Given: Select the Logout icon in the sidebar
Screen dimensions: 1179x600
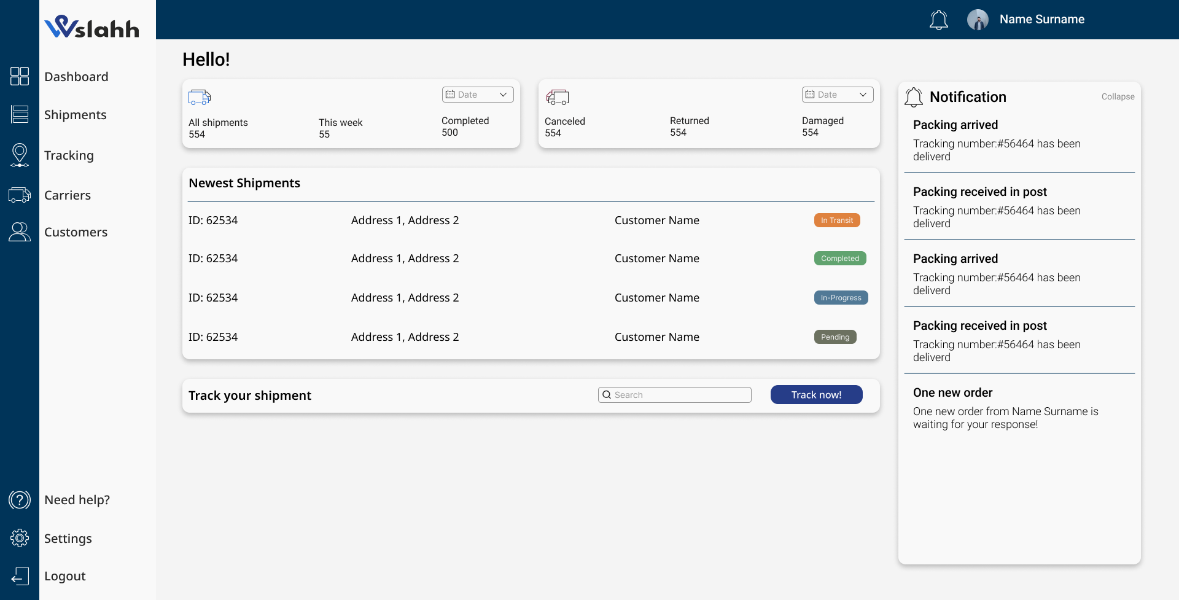Looking at the screenshot, I should [x=20, y=576].
